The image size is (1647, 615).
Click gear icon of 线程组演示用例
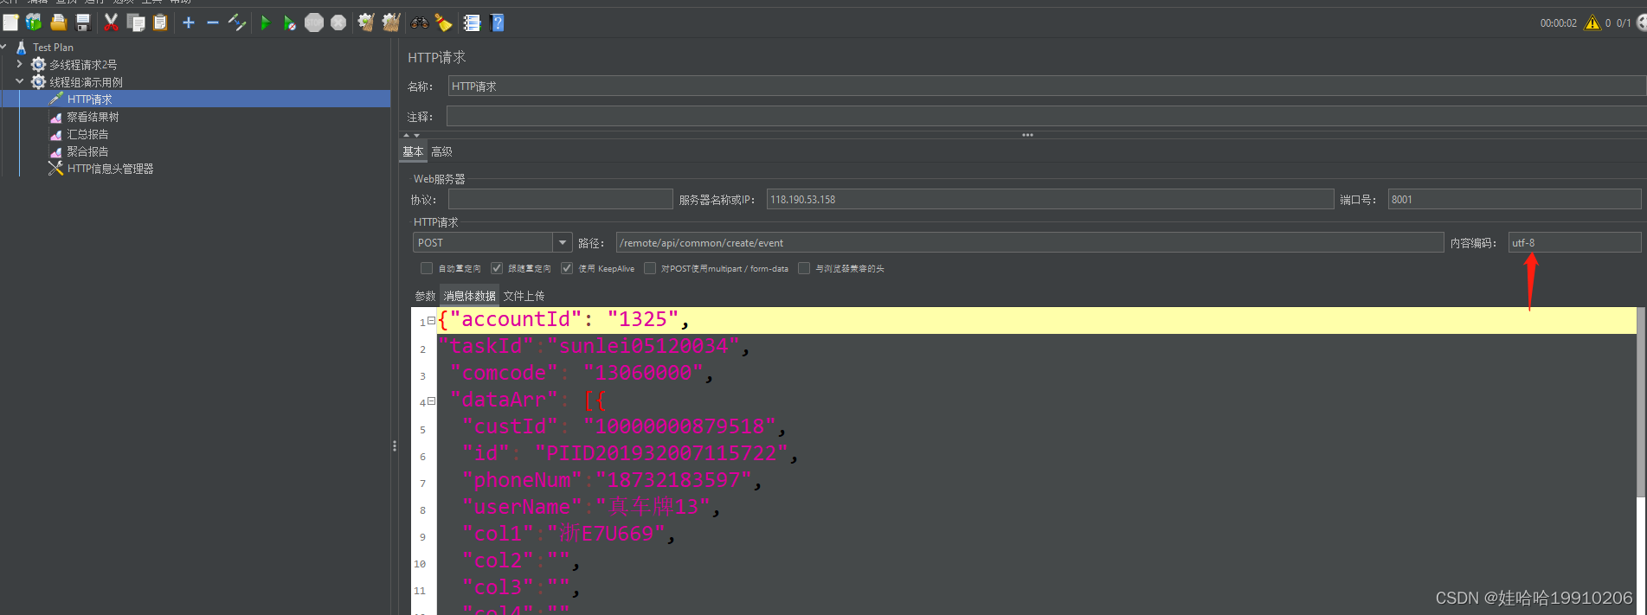click(39, 82)
